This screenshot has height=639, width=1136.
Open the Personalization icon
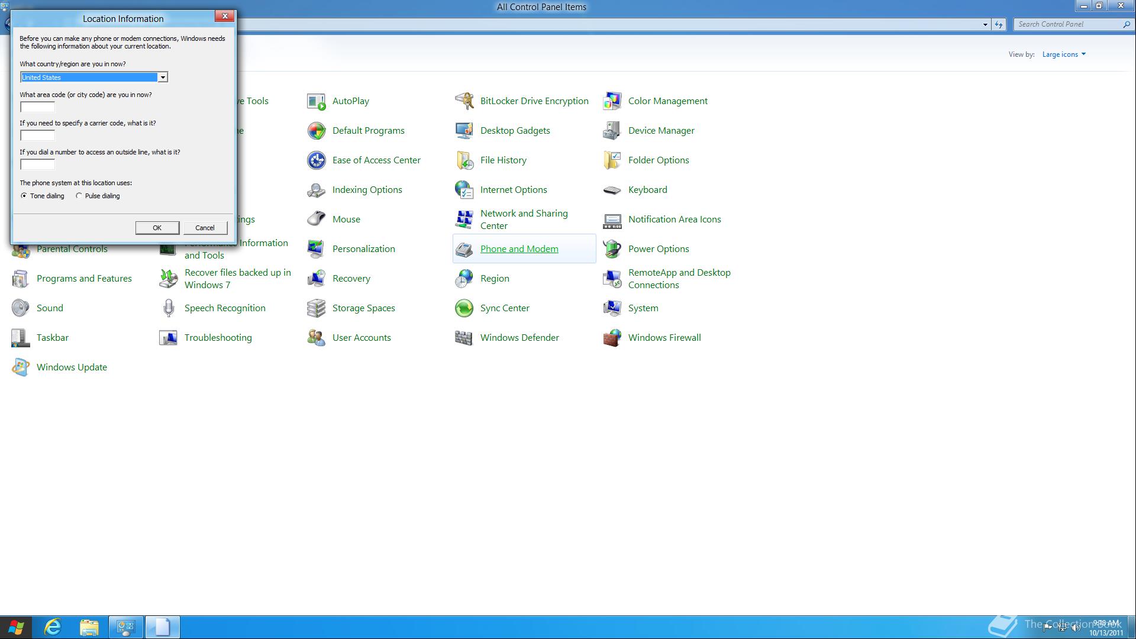tap(317, 249)
